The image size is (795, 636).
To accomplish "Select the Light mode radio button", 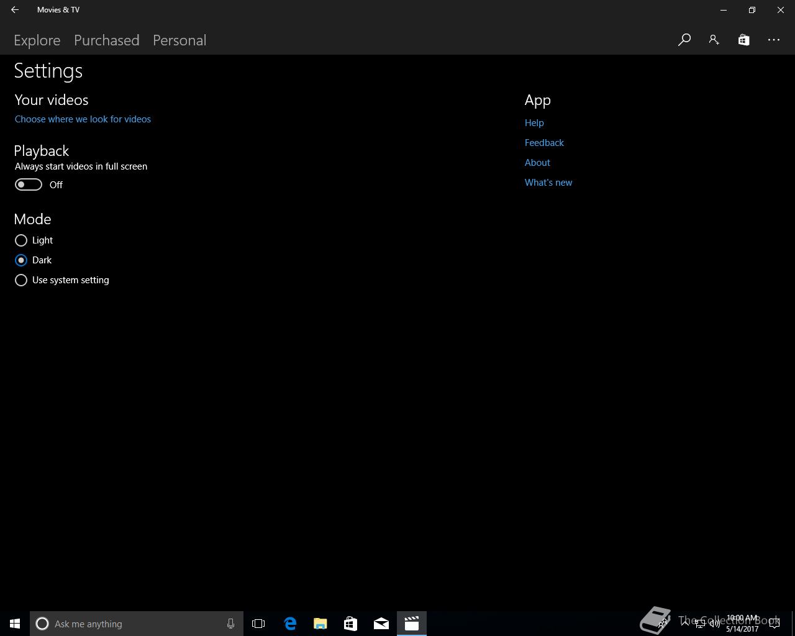I will [x=21, y=240].
